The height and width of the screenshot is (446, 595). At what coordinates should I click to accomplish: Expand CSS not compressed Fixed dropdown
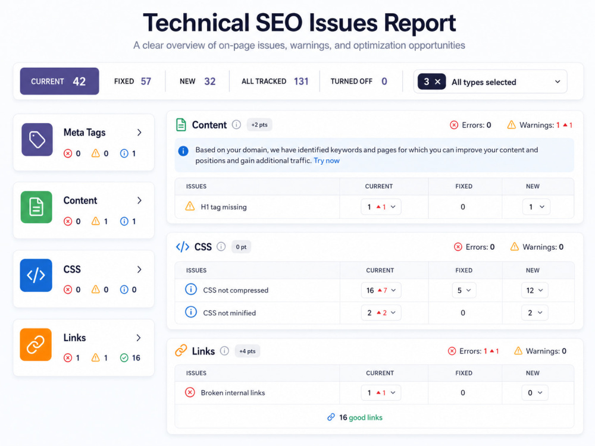(x=464, y=290)
